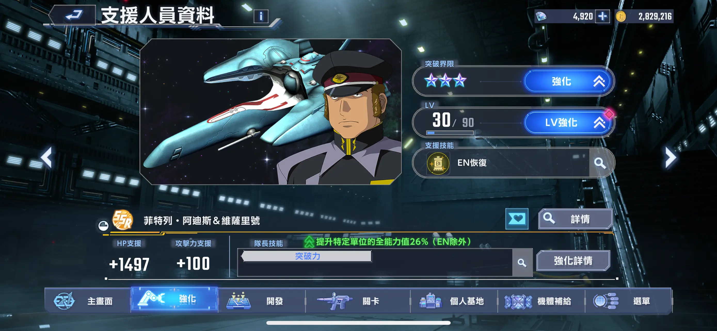Viewport: 717px width, 331px height.
Task: Go to the next support character
Action: point(671,157)
